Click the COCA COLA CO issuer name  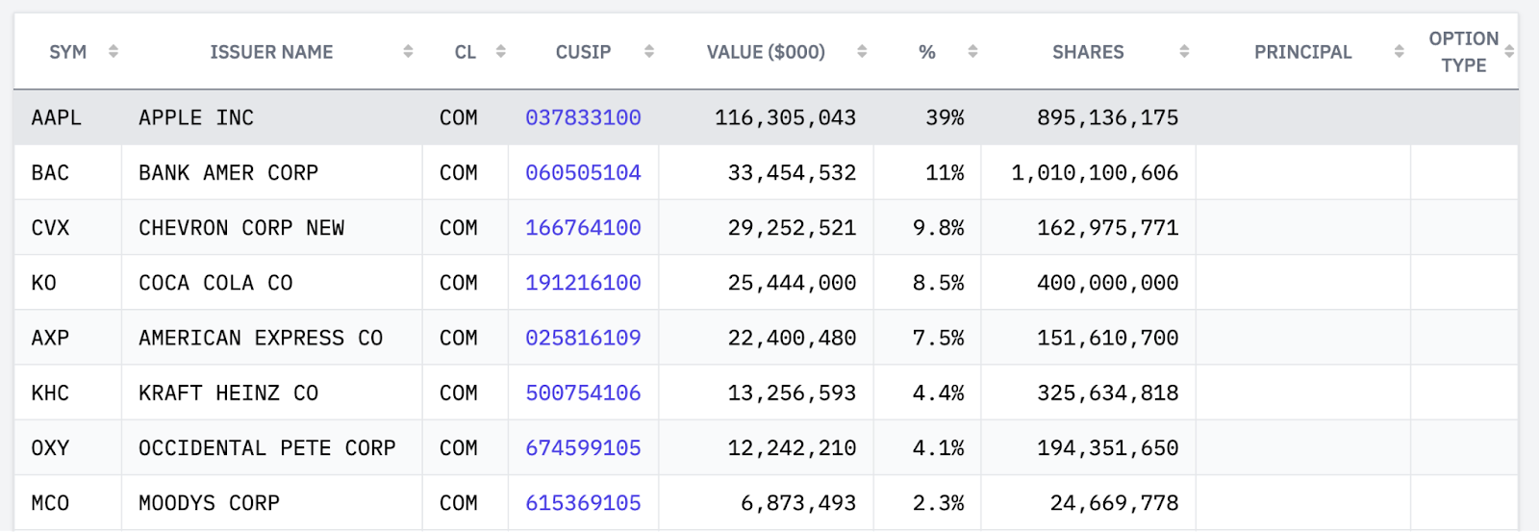[215, 283]
